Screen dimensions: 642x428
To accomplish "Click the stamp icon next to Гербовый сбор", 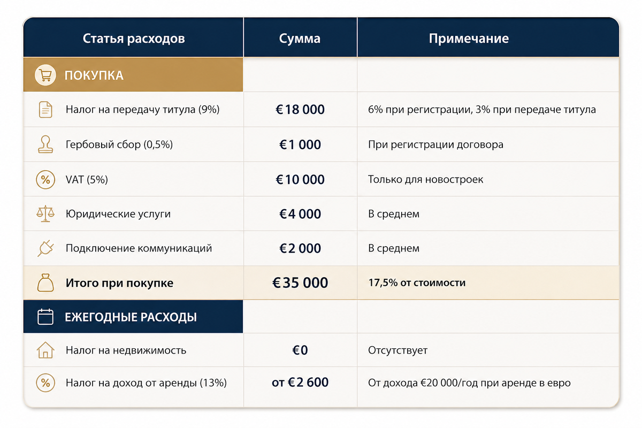I will coord(45,144).
